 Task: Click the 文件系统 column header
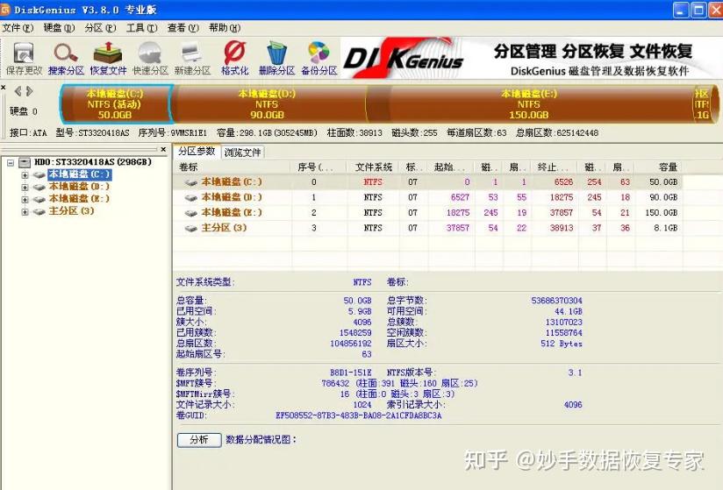click(x=373, y=167)
